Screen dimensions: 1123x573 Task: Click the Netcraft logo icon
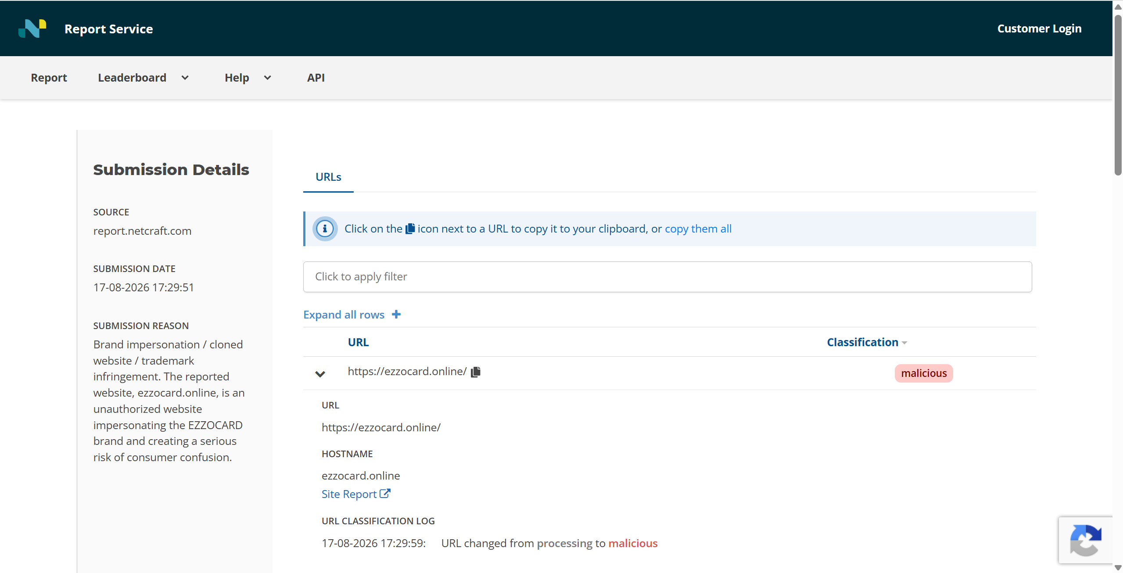[32, 29]
